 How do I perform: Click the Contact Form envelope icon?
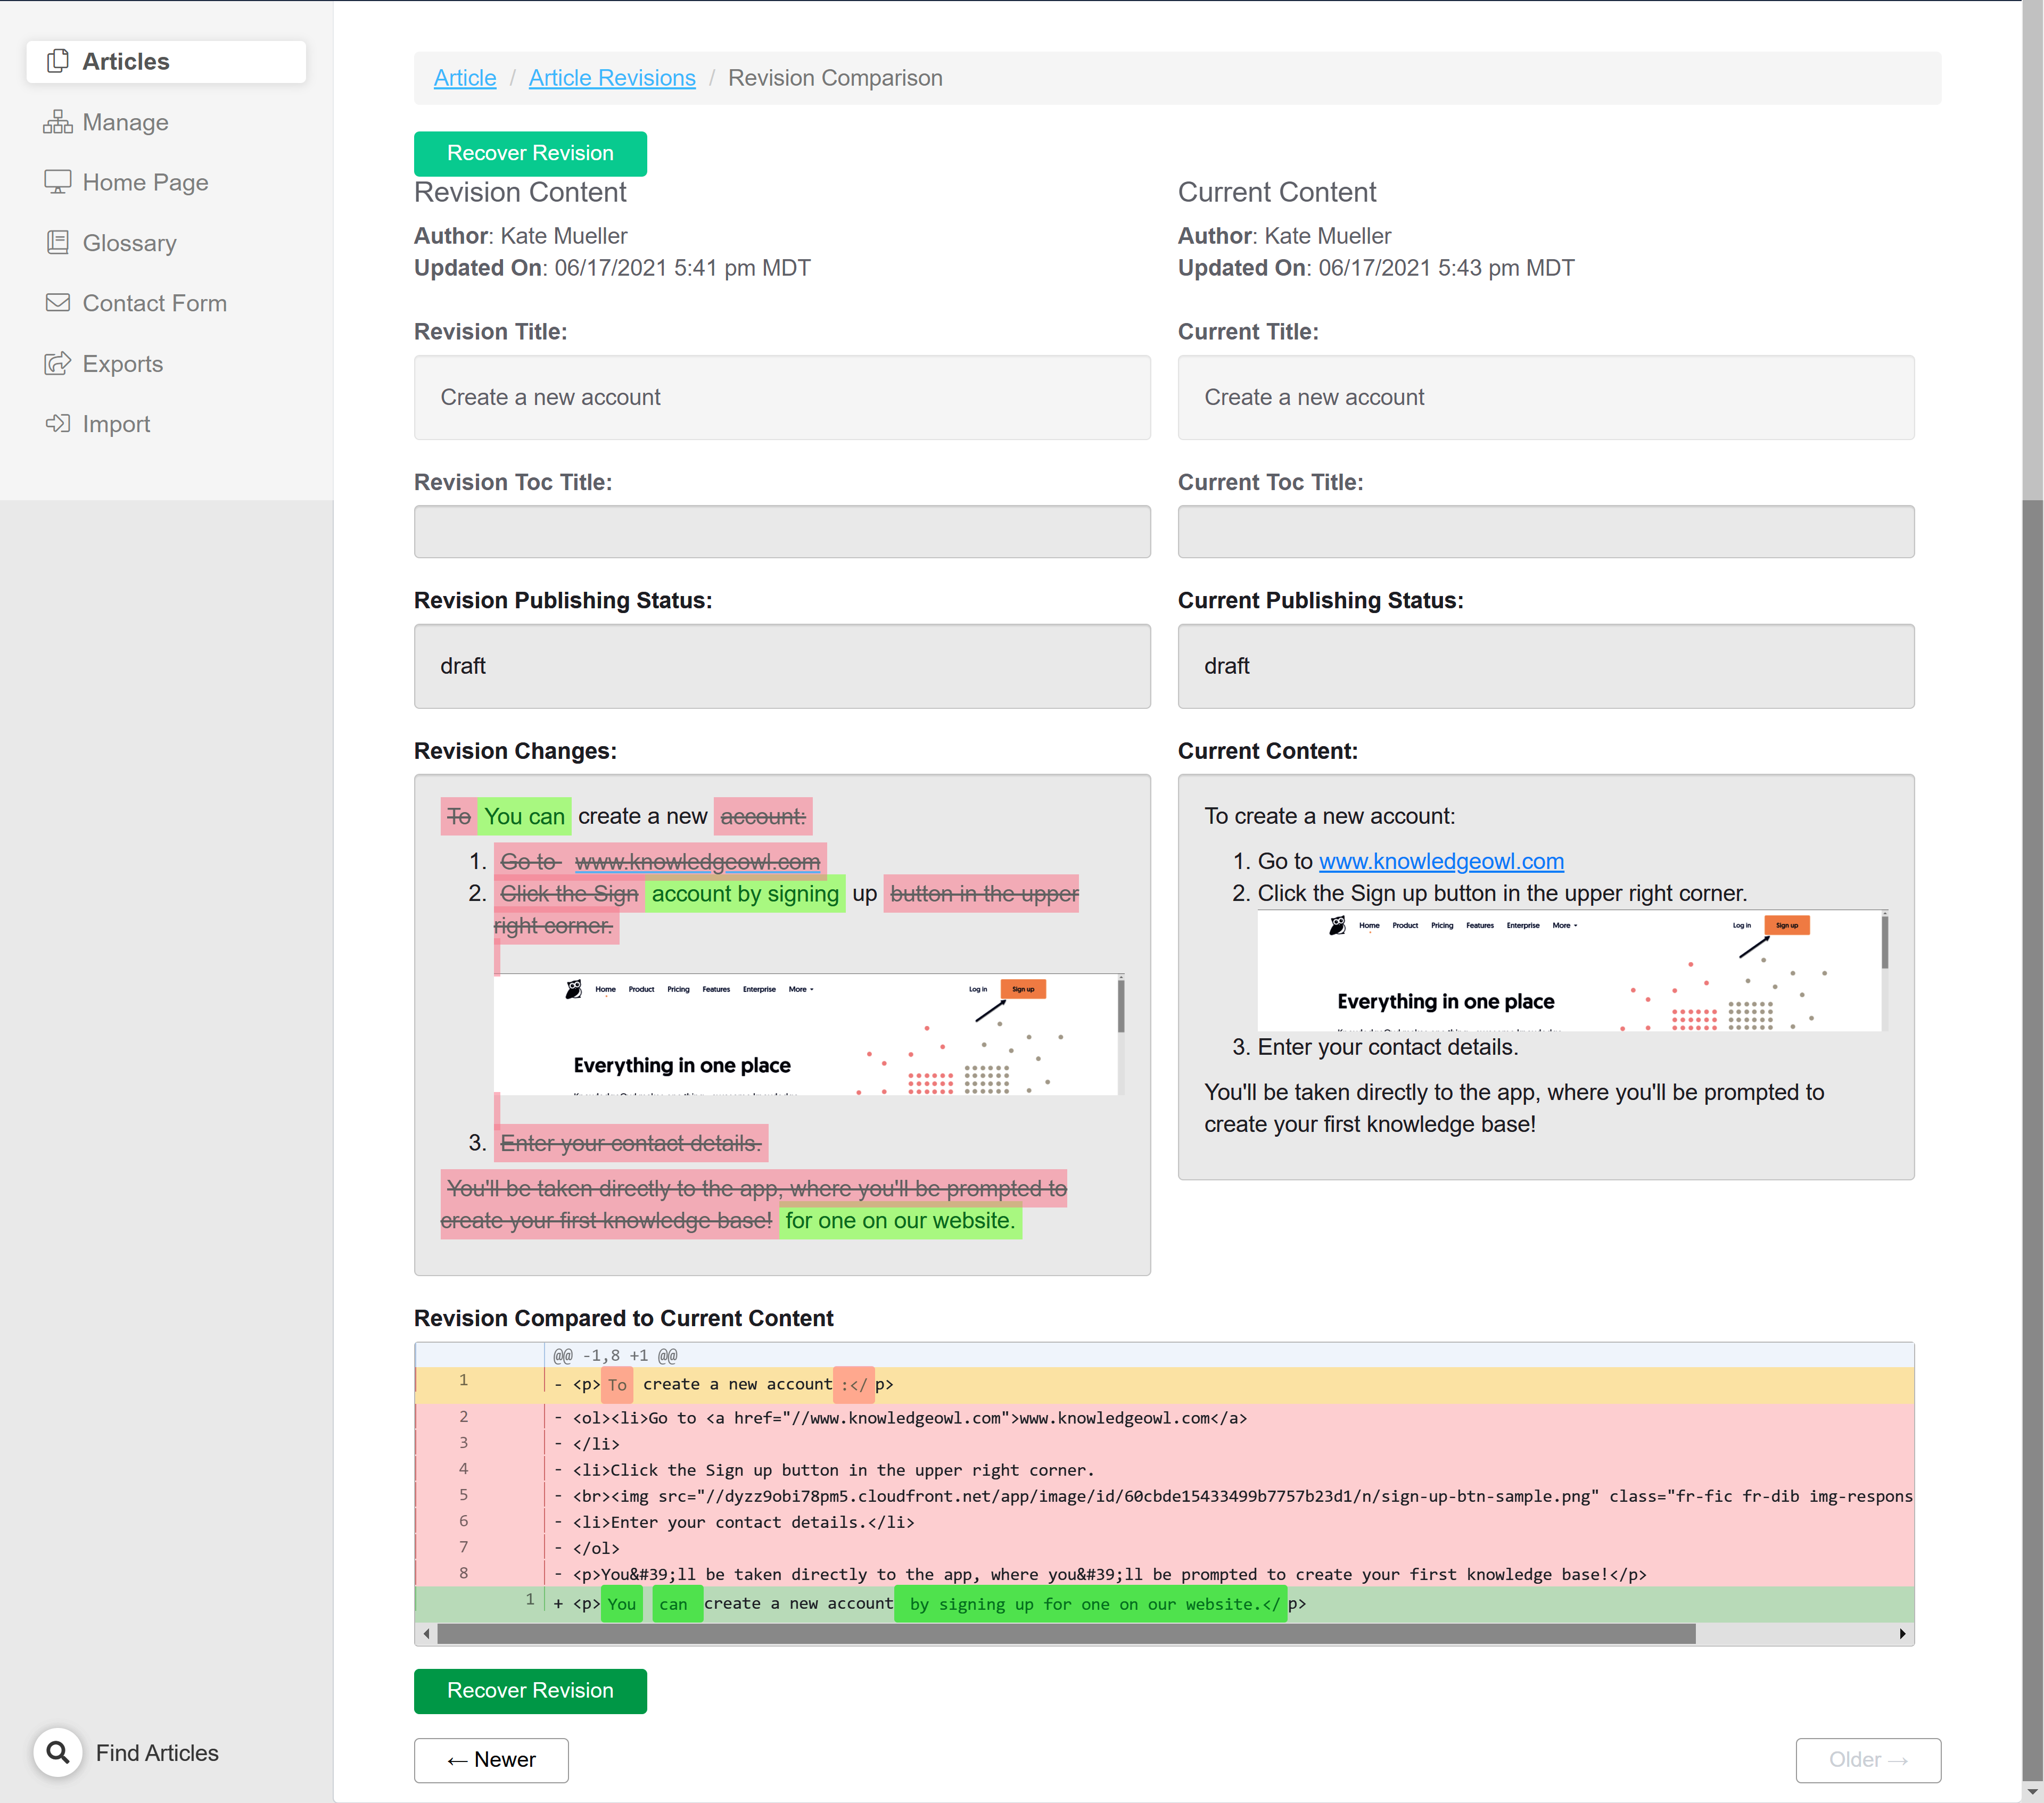point(58,303)
